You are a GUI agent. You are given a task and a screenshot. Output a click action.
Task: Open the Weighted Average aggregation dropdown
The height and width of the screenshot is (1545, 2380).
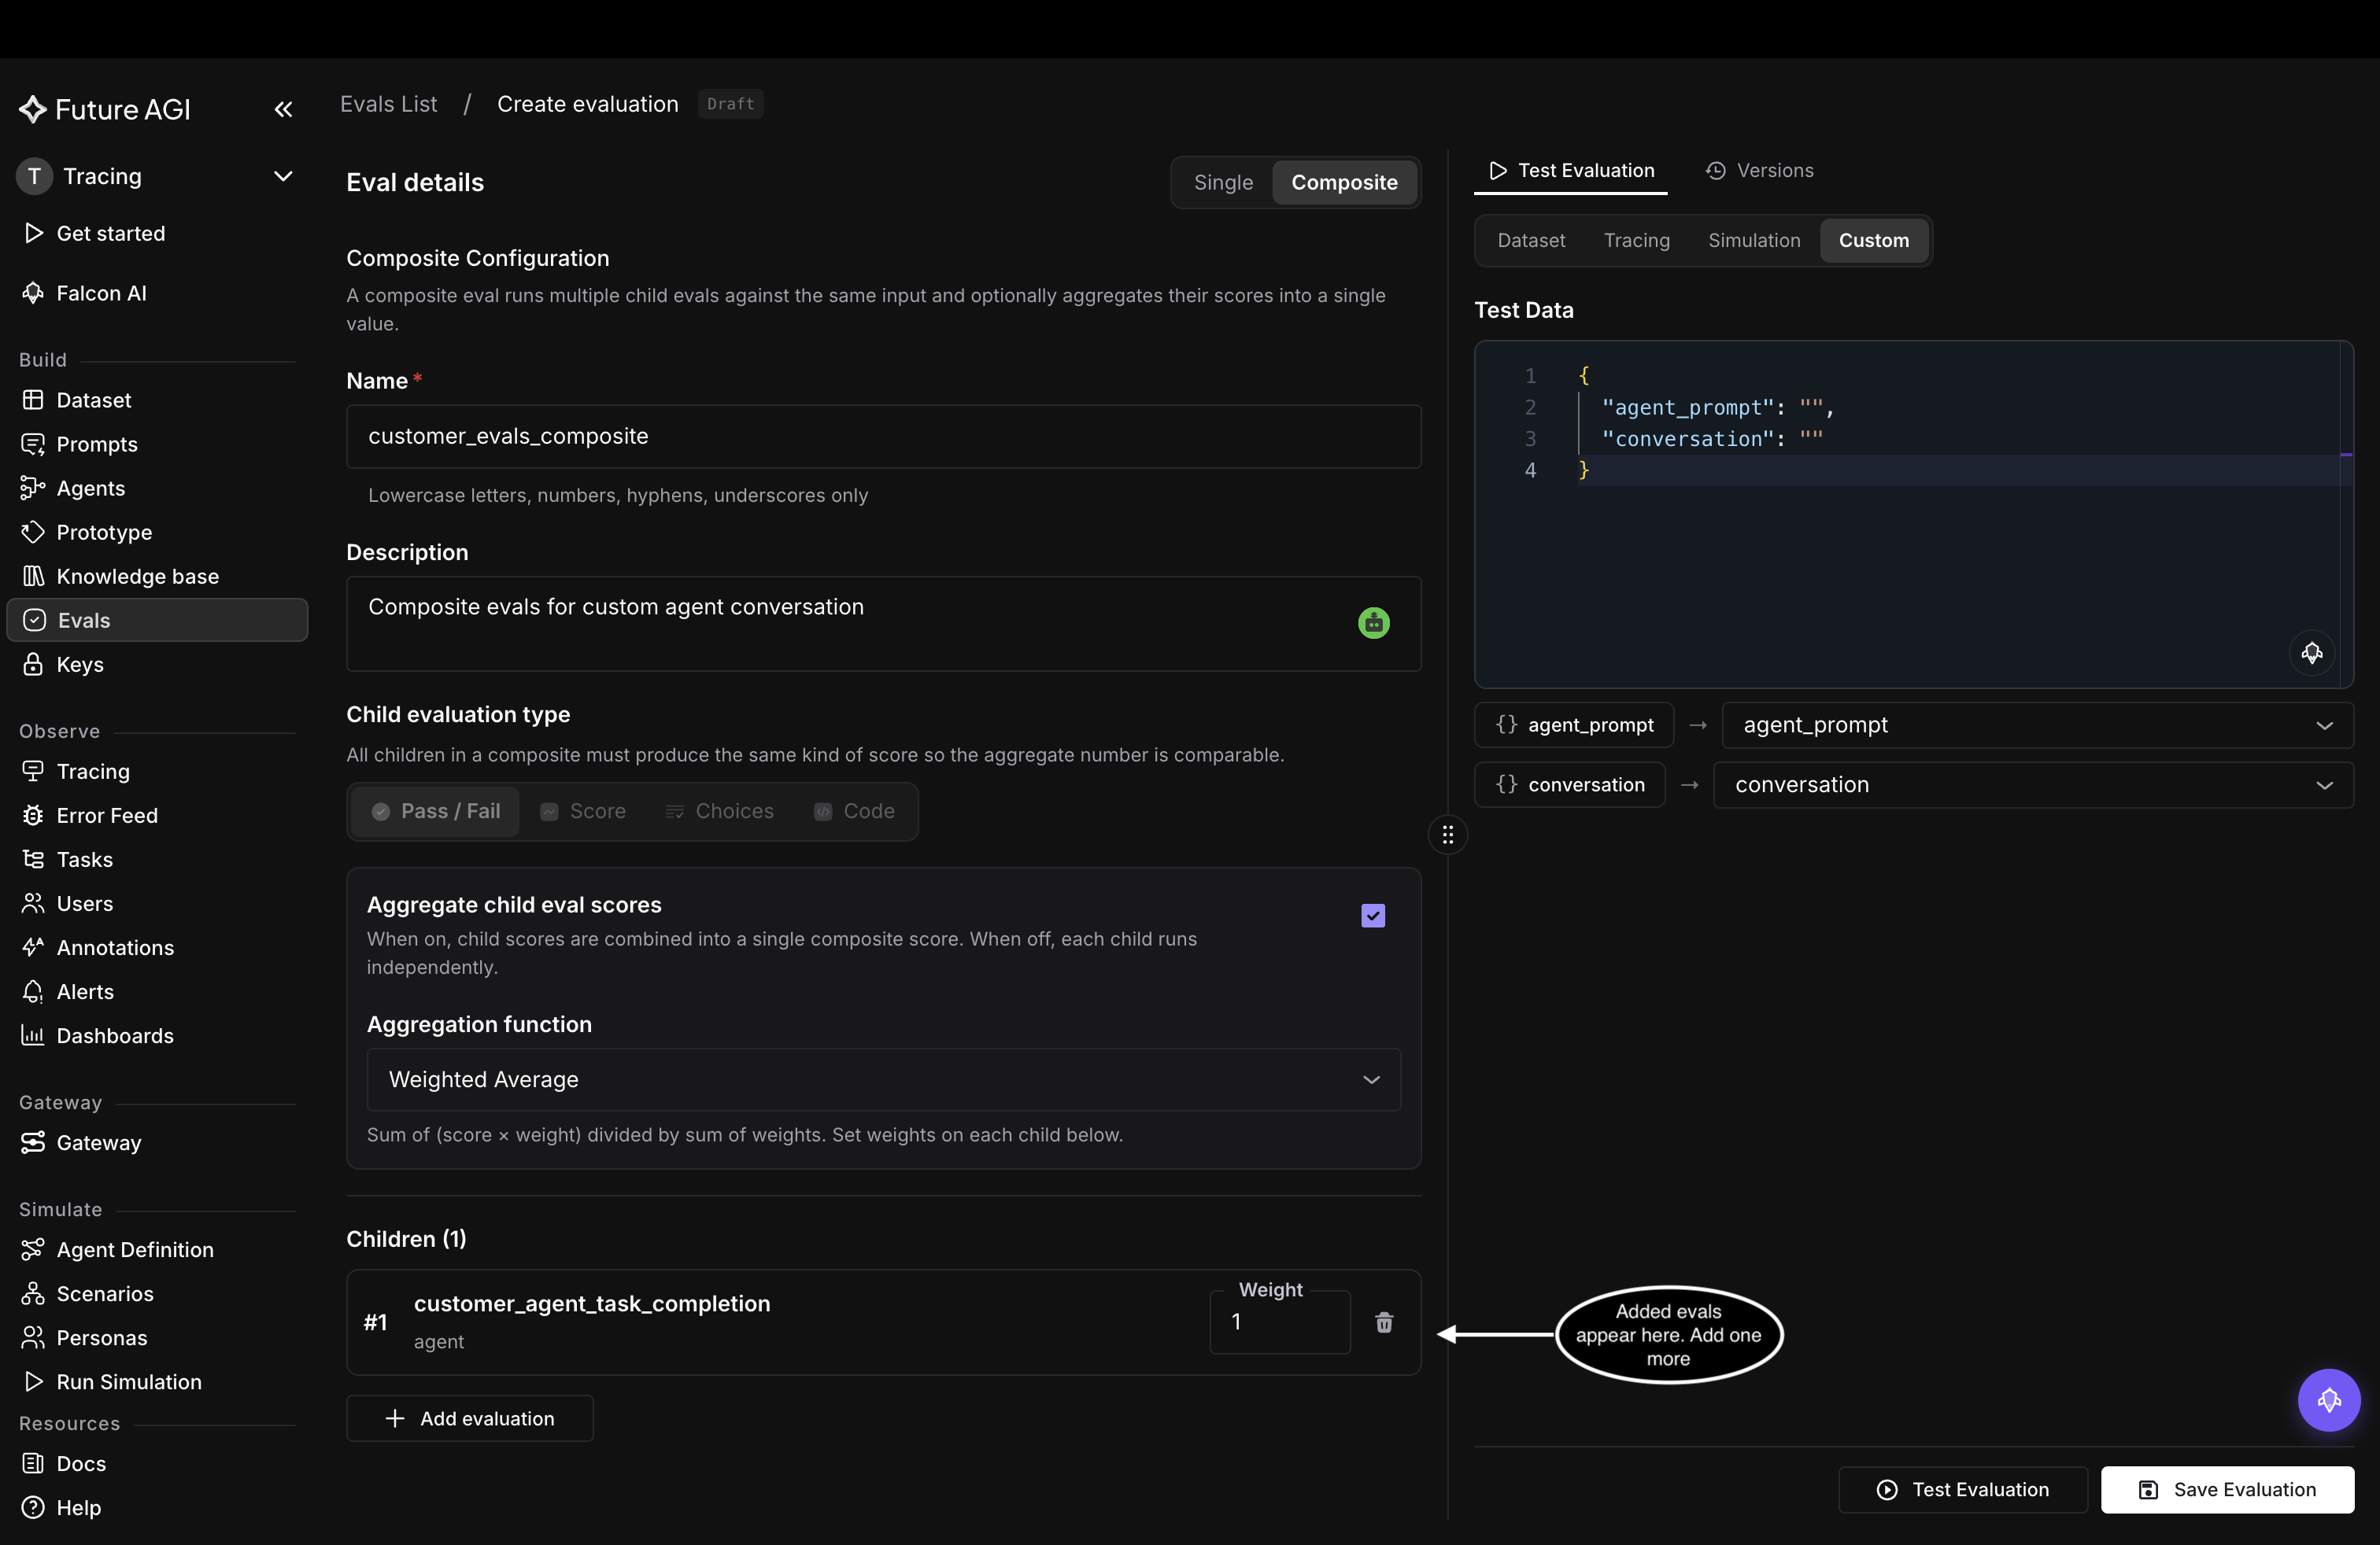(883, 1079)
